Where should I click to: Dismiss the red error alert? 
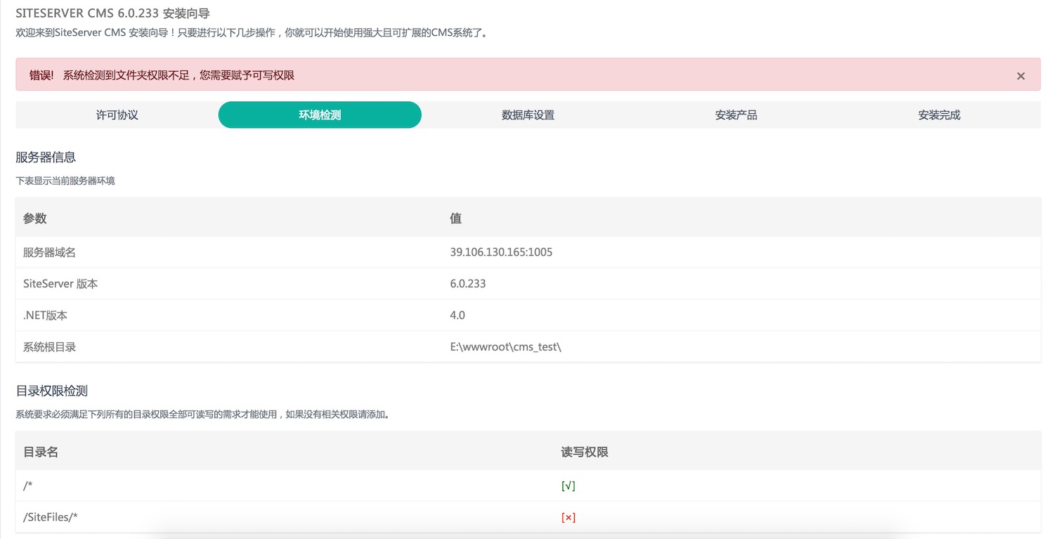coord(1020,76)
